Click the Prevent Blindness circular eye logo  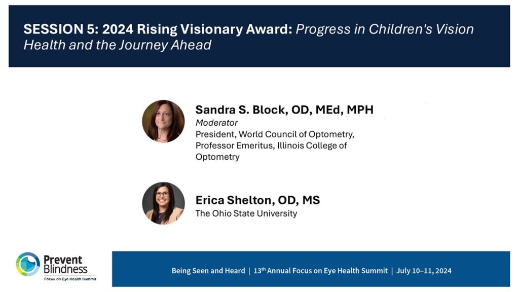(28, 264)
